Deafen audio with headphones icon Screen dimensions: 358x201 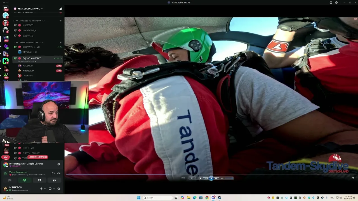pos(50,189)
